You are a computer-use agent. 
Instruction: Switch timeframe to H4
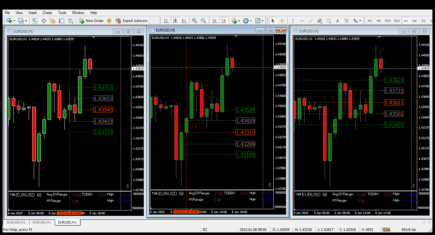[415, 21]
